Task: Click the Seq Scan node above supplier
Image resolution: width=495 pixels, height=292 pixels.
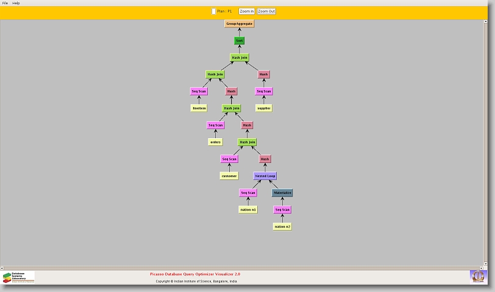Action: pyautogui.click(x=263, y=91)
